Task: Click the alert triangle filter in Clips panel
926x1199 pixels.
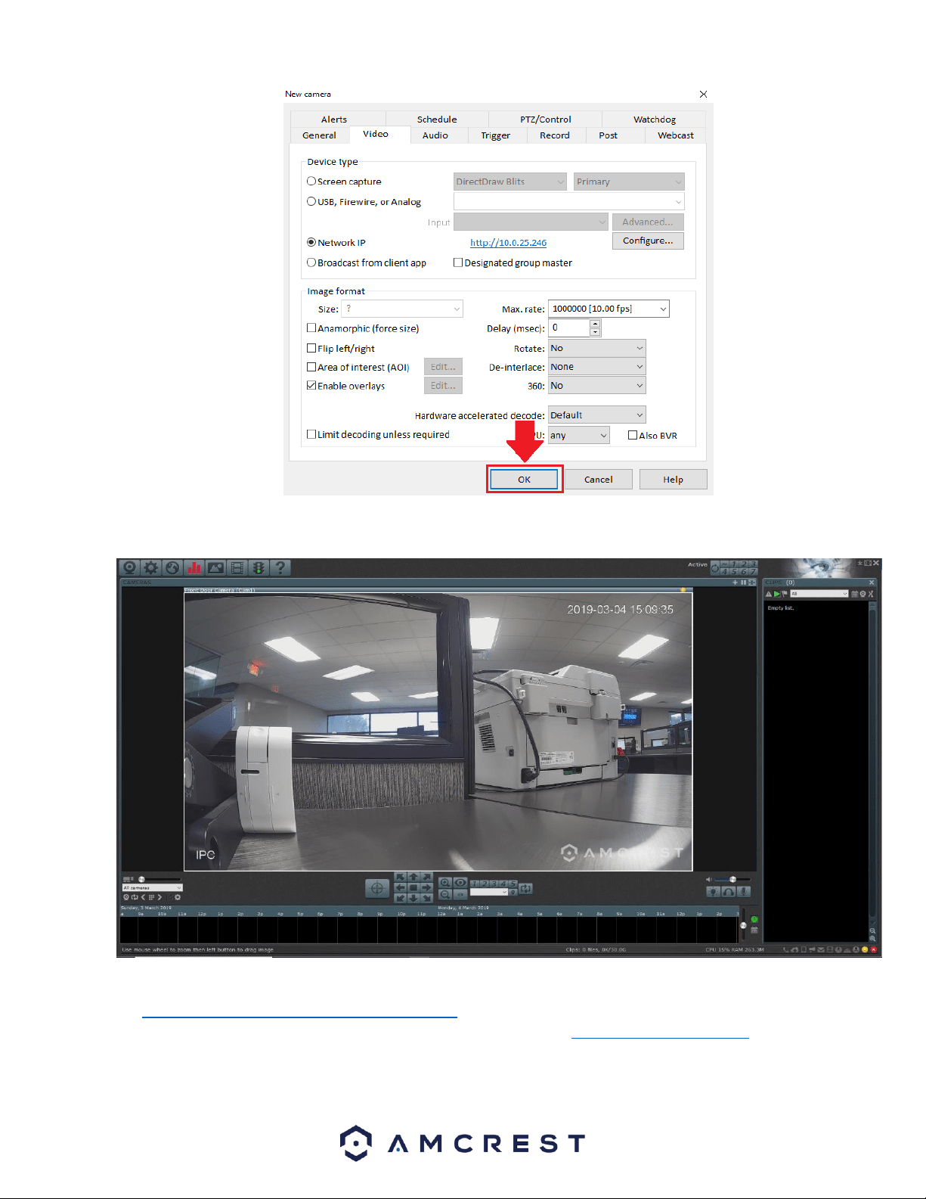Action: pos(768,594)
